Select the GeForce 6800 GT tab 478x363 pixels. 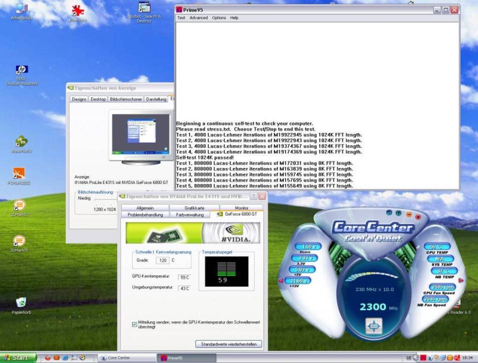click(237, 214)
